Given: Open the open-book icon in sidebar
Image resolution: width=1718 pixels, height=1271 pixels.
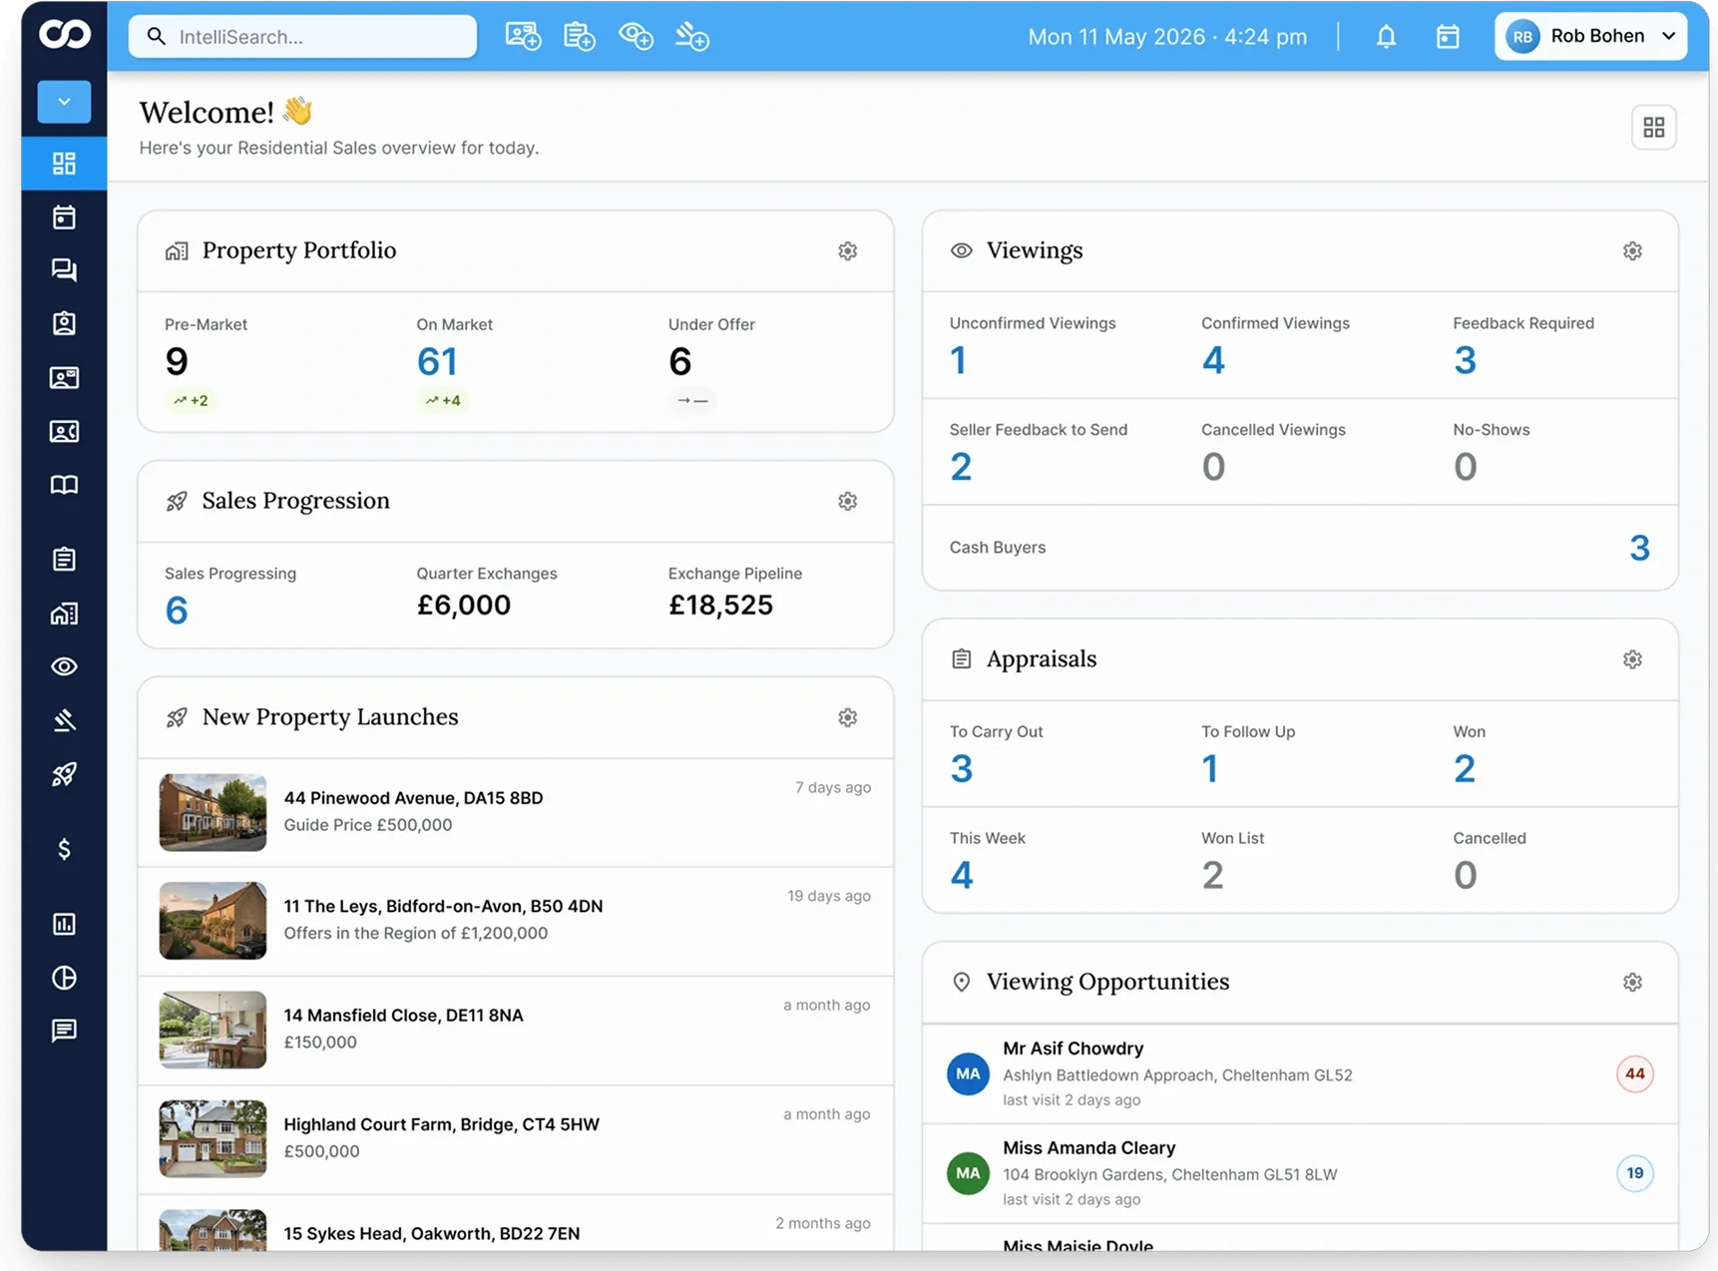Looking at the screenshot, I should [x=64, y=485].
